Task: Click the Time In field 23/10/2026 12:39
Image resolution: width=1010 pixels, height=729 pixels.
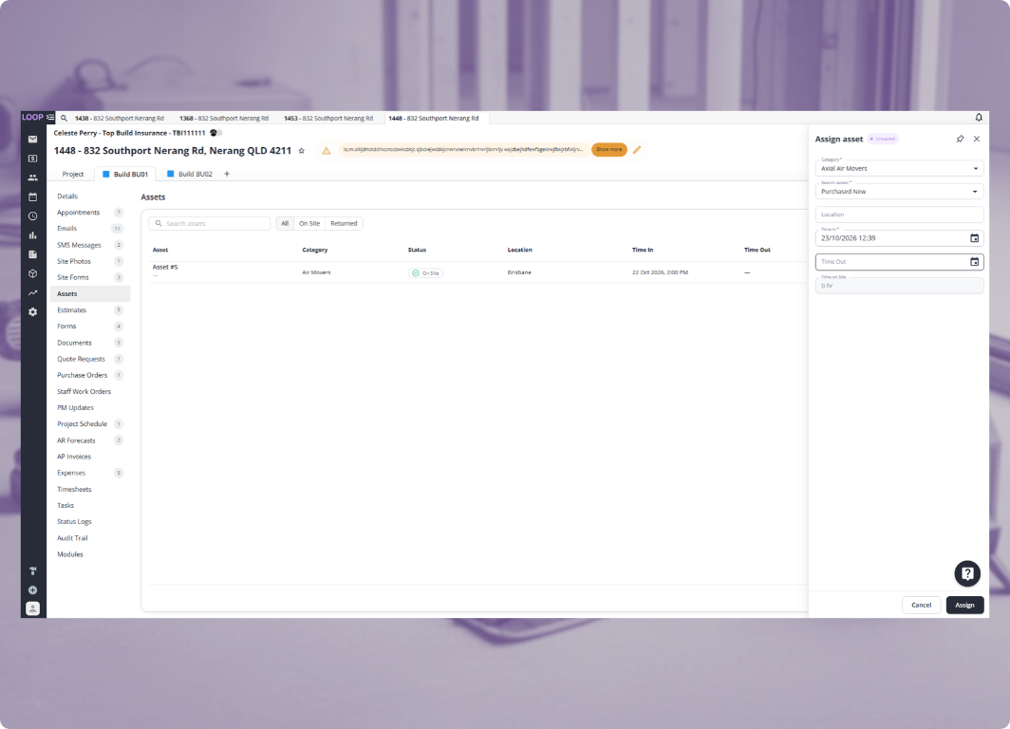Action: point(899,238)
